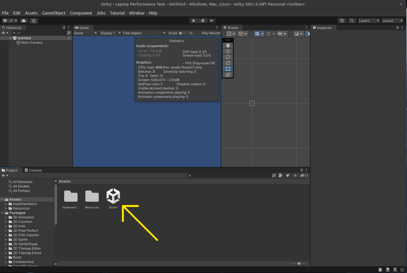This screenshot has height=273, width=407.
Task: Adjust the Project icon size slider
Action: (x=298, y=263)
